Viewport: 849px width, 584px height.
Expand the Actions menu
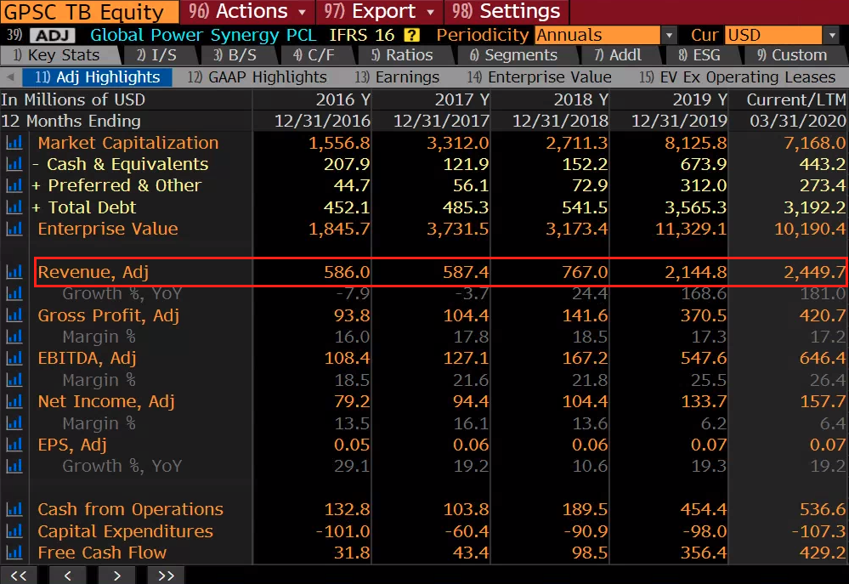(x=247, y=12)
